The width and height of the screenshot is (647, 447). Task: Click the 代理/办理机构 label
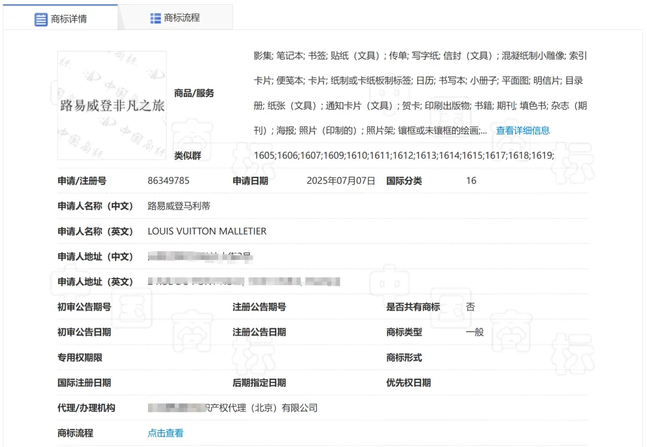coord(86,408)
